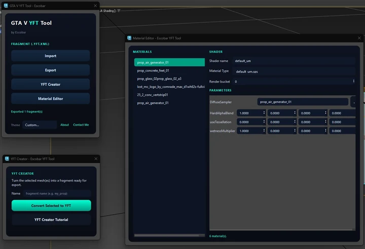The width and height of the screenshot is (365, 249).
Task: Click the materials list horizontal scrollbar
Action: coord(169,235)
